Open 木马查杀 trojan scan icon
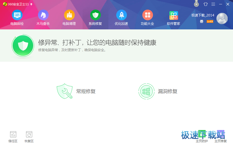The height and width of the screenshot is (147, 233). [43, 15]
